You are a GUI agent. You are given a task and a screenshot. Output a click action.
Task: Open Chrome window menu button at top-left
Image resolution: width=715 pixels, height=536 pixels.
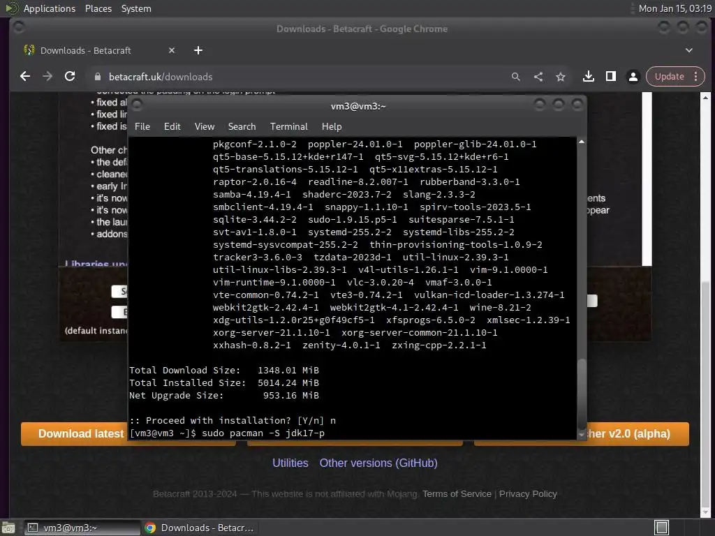point(19,28)
